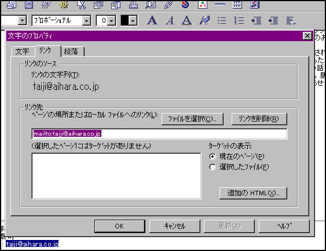Switch to the 段落 tab
Viewport: 326px width, 251px height.
click(71, 51)
